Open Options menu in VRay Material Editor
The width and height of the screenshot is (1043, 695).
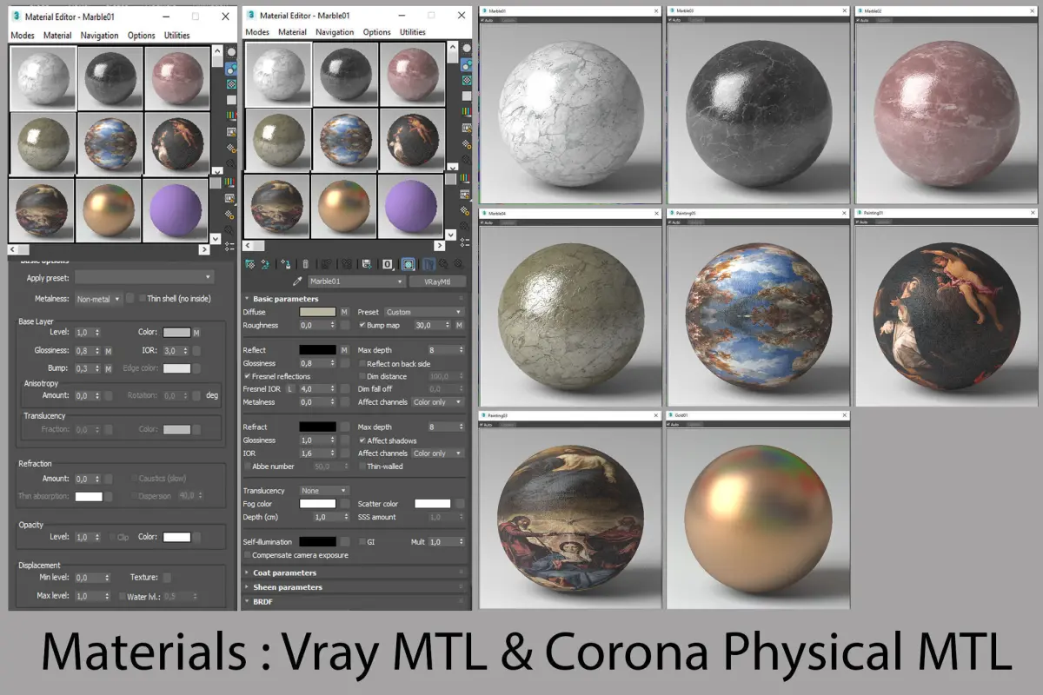click(377, 32)
